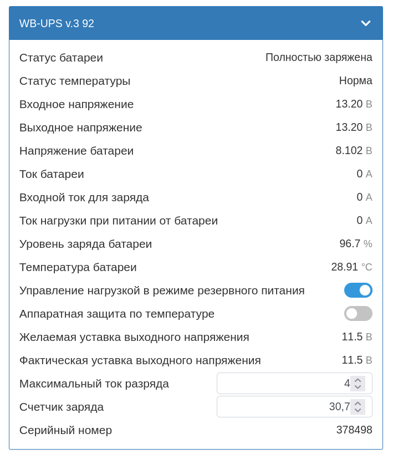Image resolution: width=393 pixels, height=459 pixels.
Task: Click temperature status value "Норма"
Action: [x=355, y=81]
